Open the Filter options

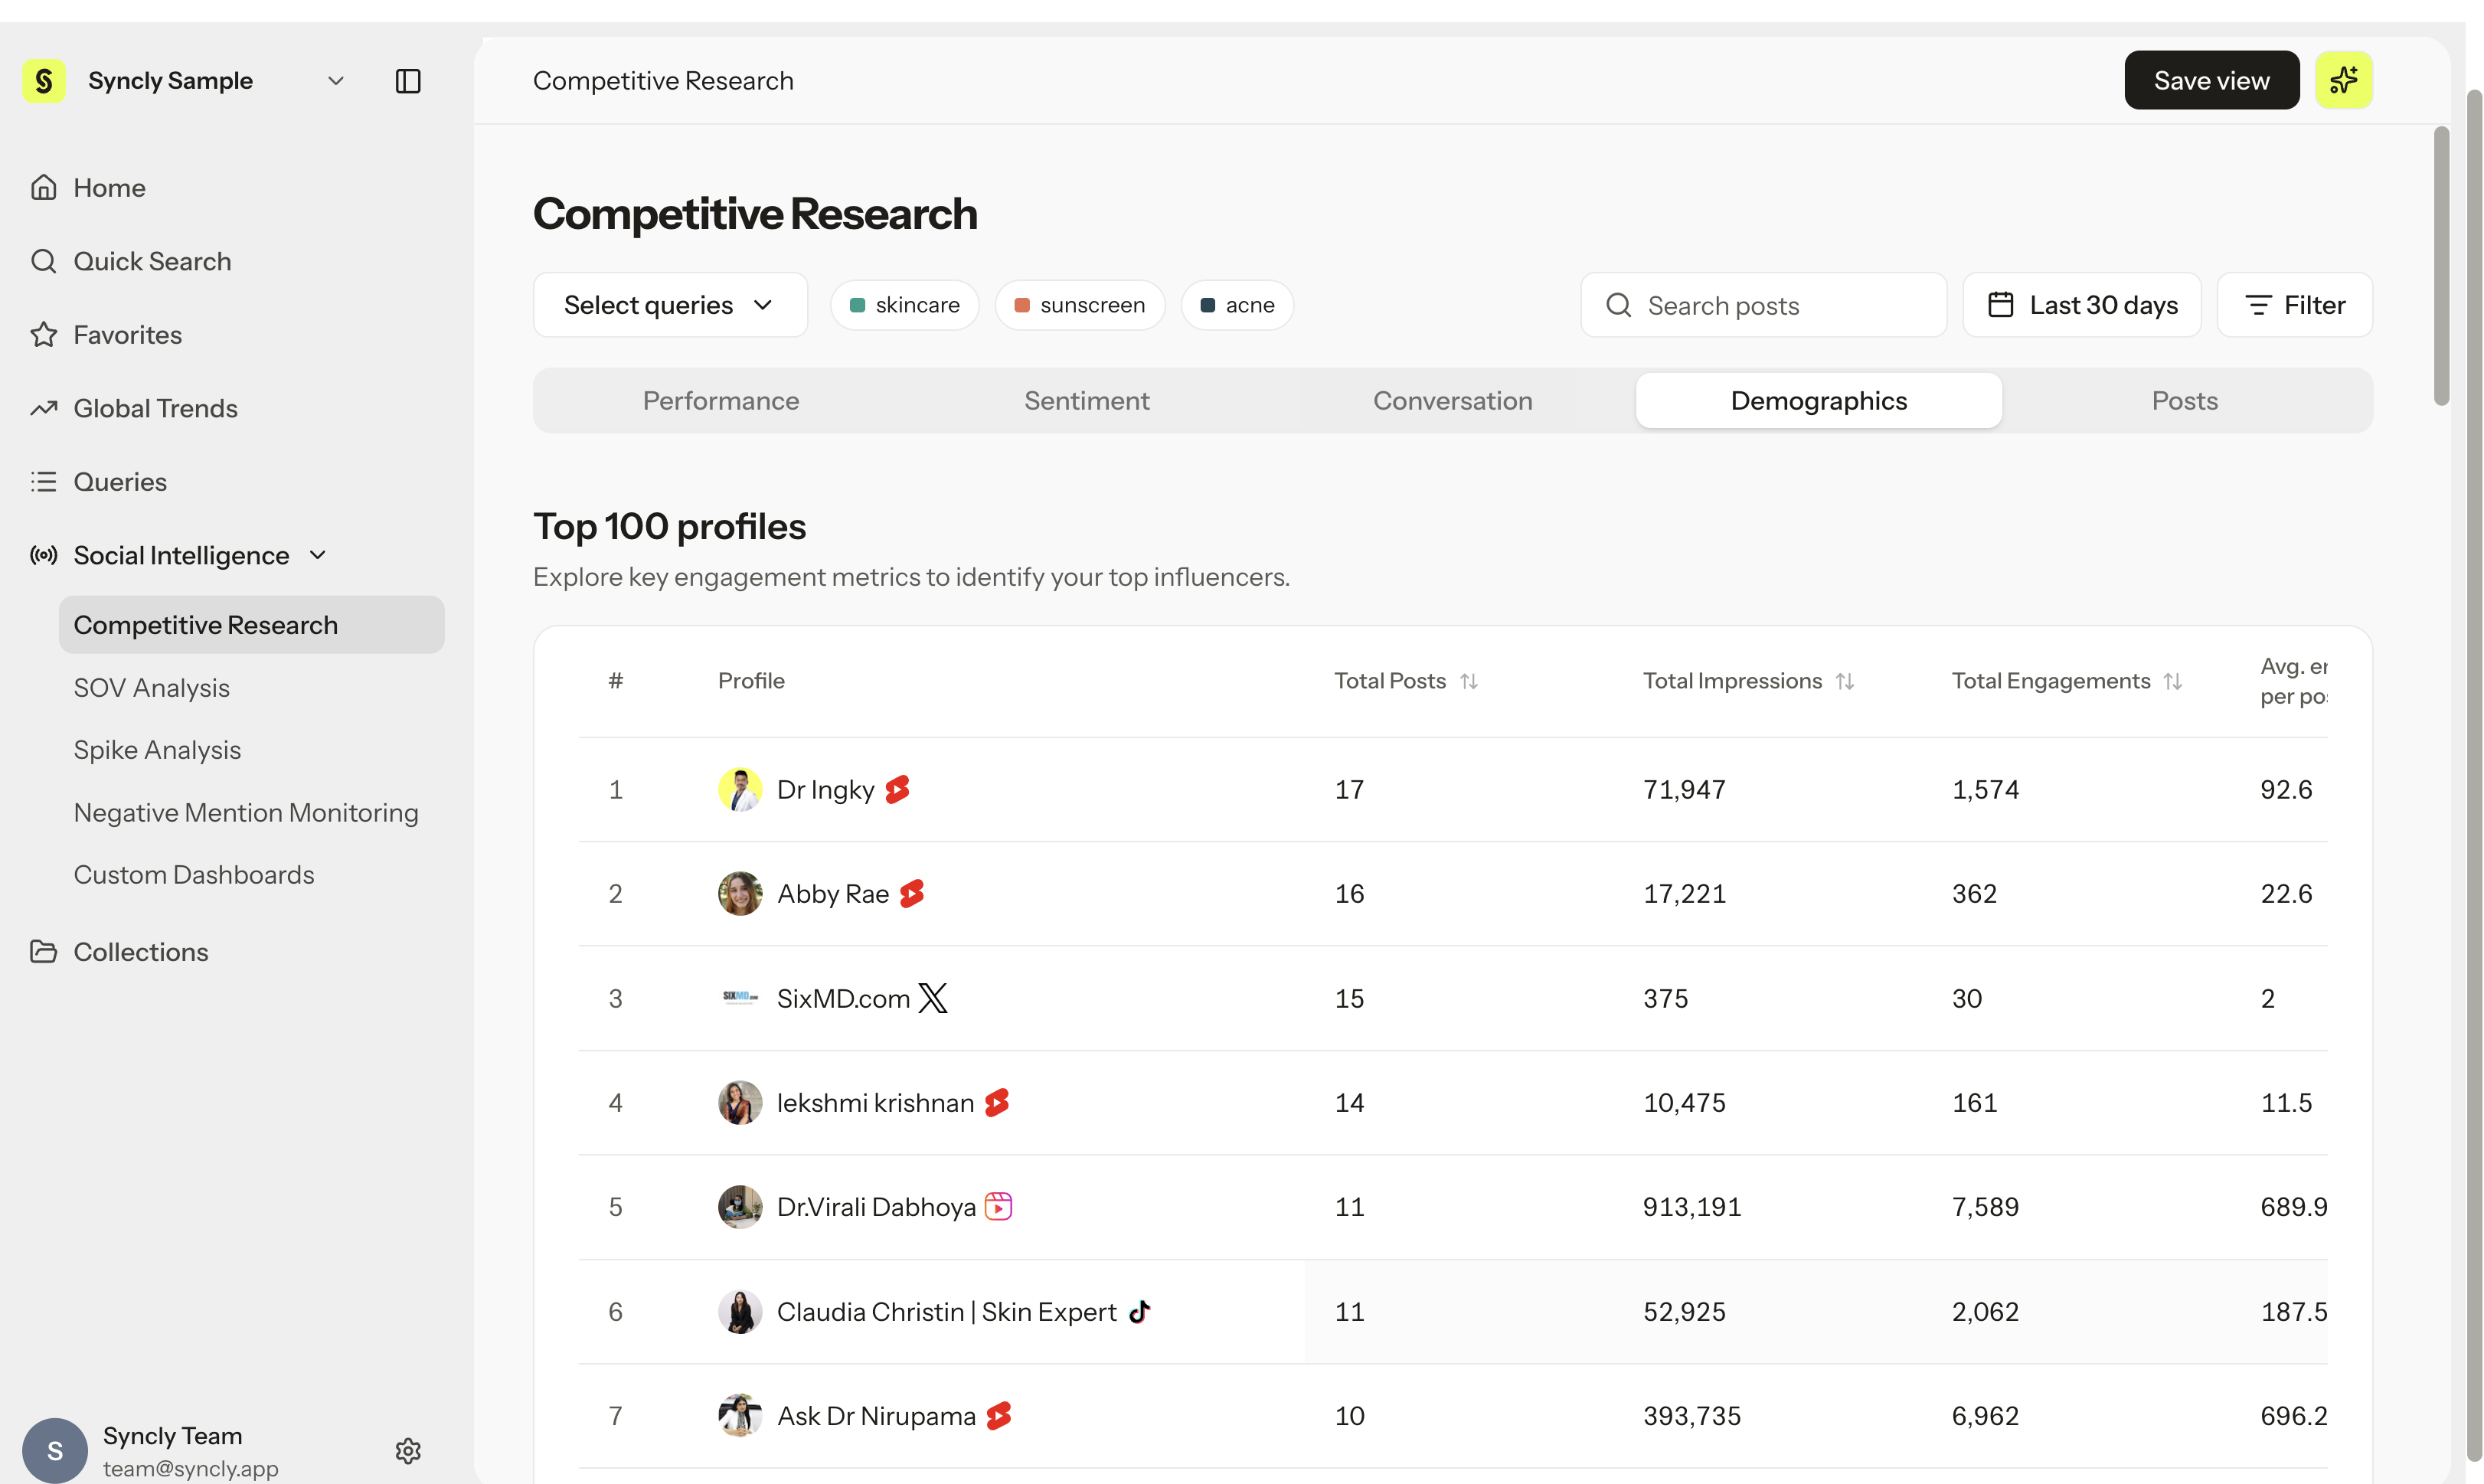pyautogui.click(x=2295, y=305)
